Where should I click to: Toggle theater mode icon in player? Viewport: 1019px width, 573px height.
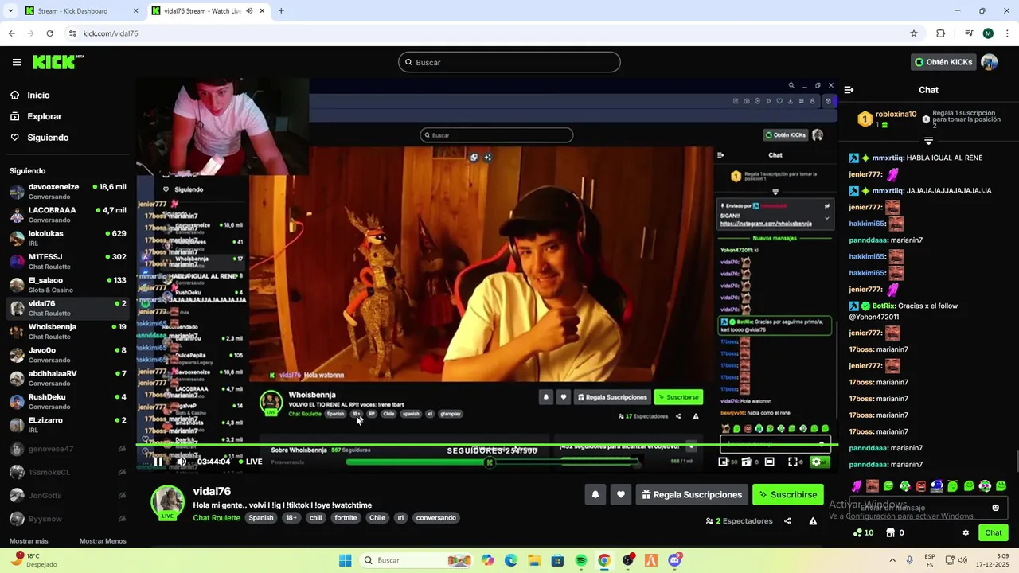(x=769, y=462)
